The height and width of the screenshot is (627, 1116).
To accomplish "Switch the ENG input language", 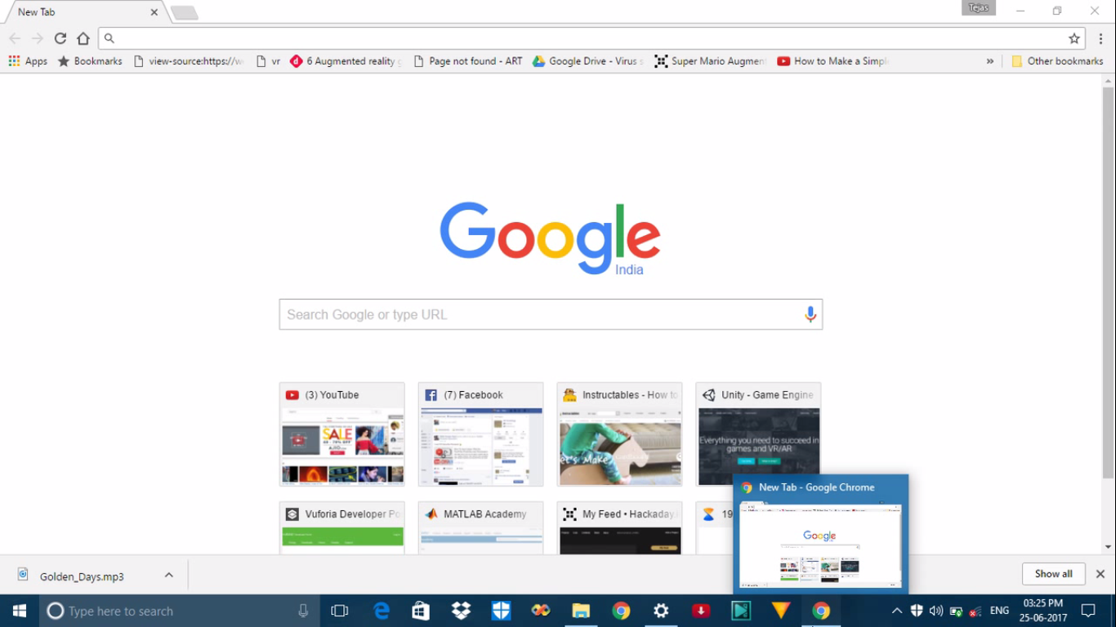I will (999, 611).
